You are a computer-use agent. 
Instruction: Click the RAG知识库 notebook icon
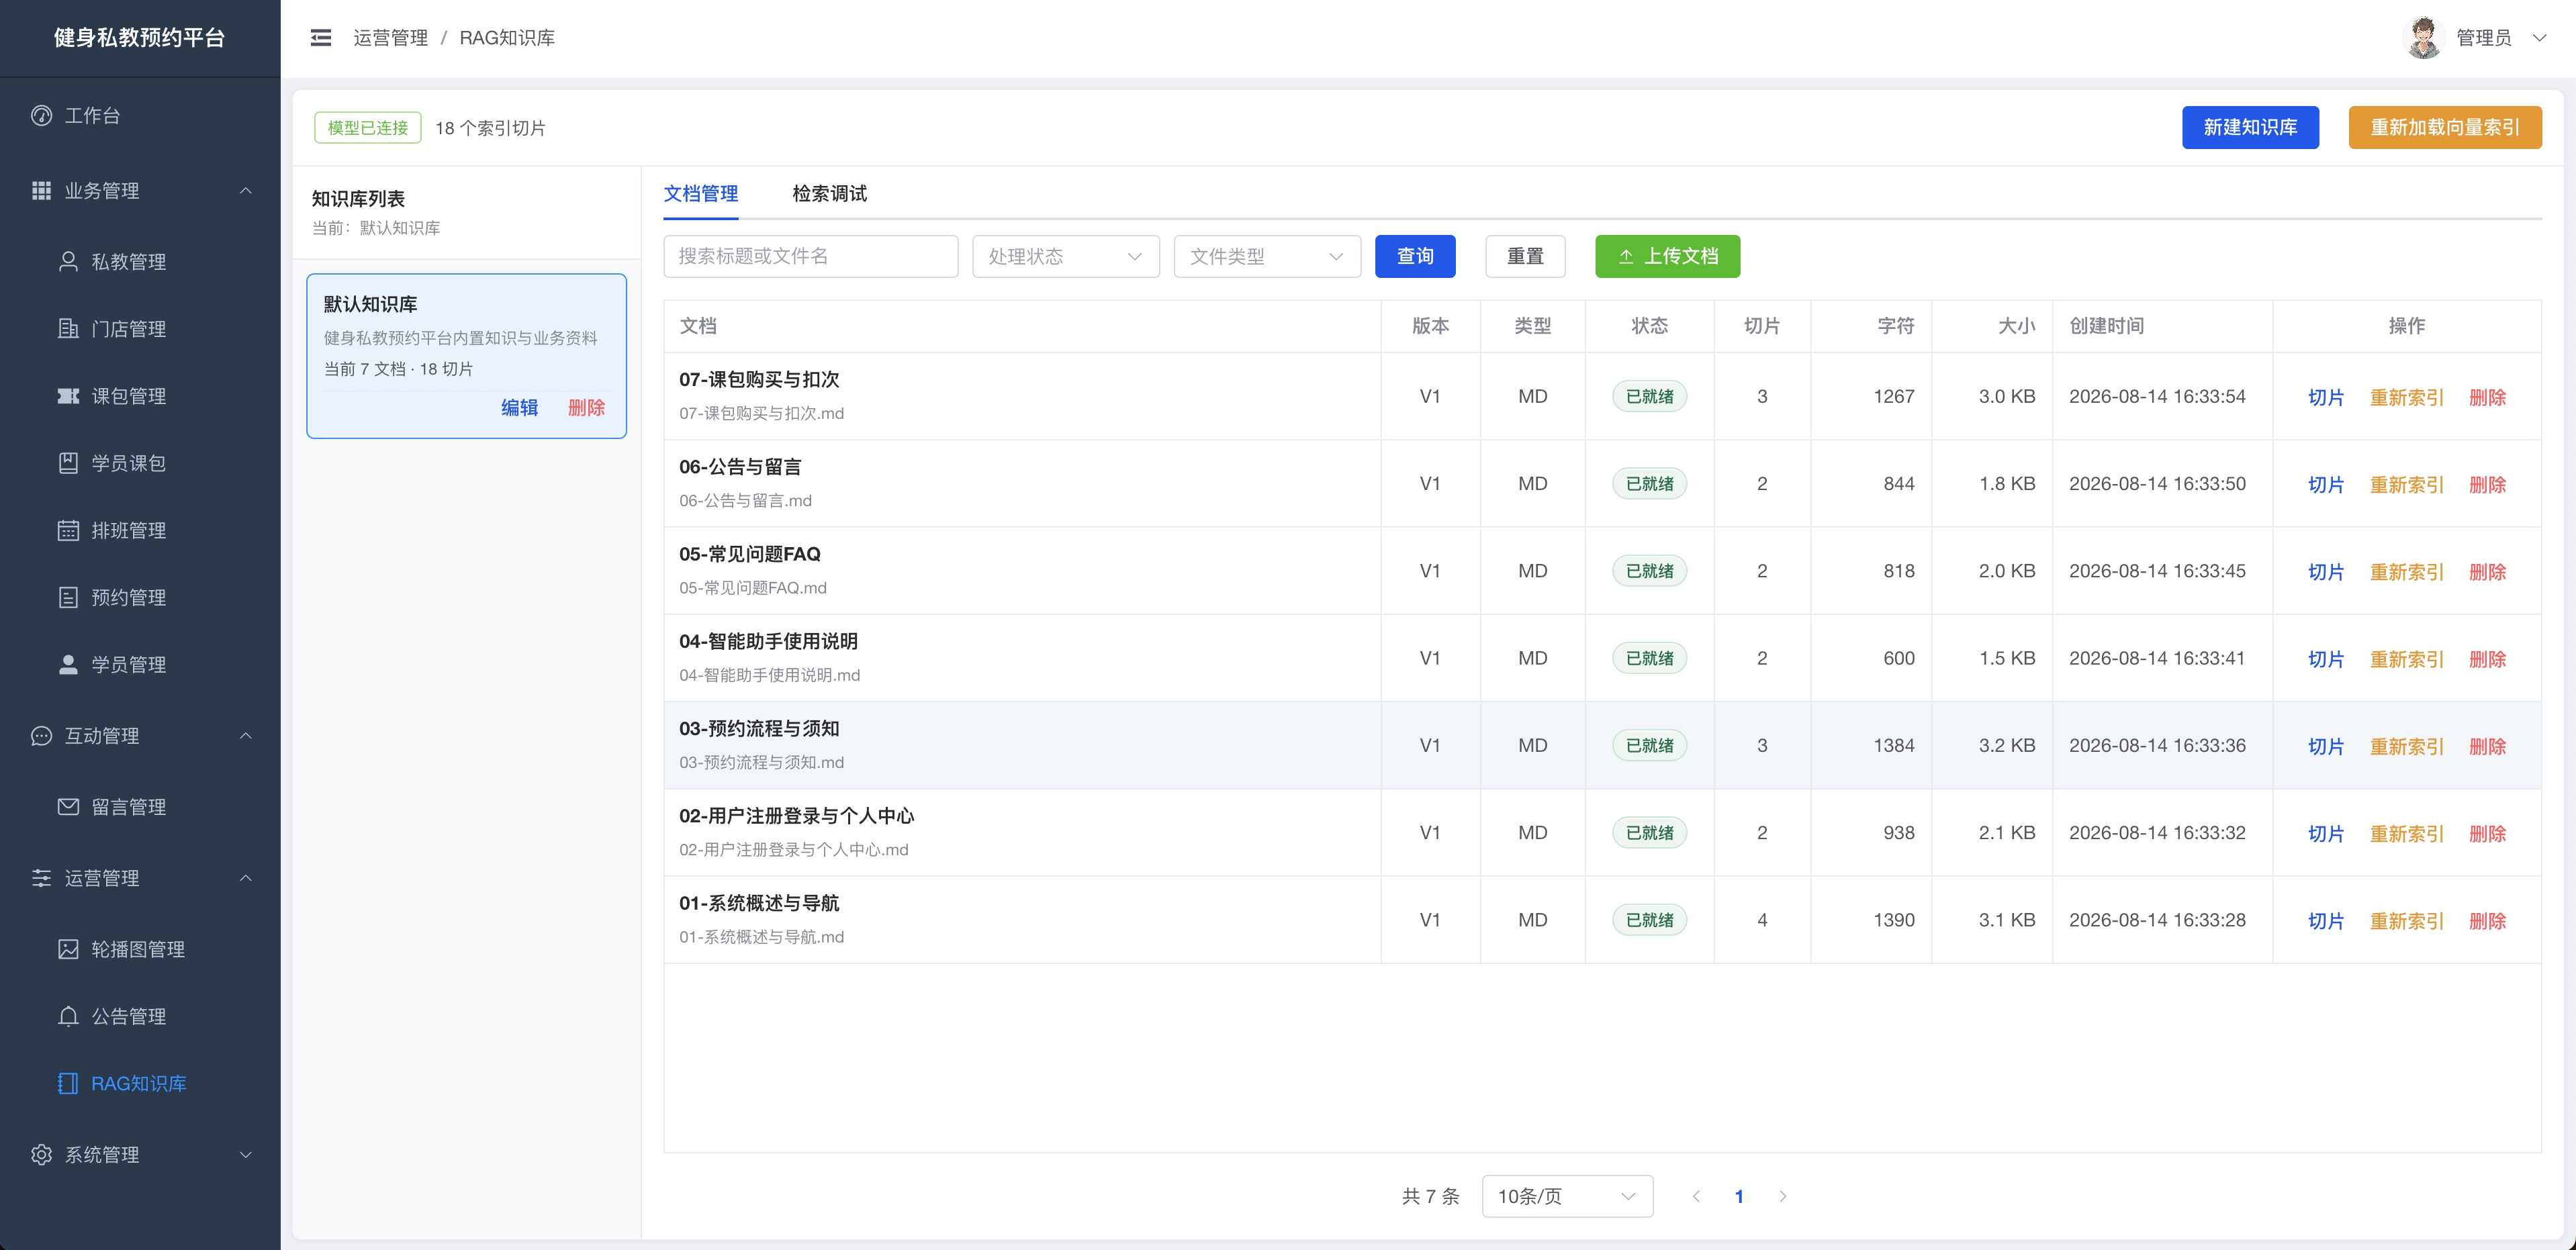[68, 1083]
